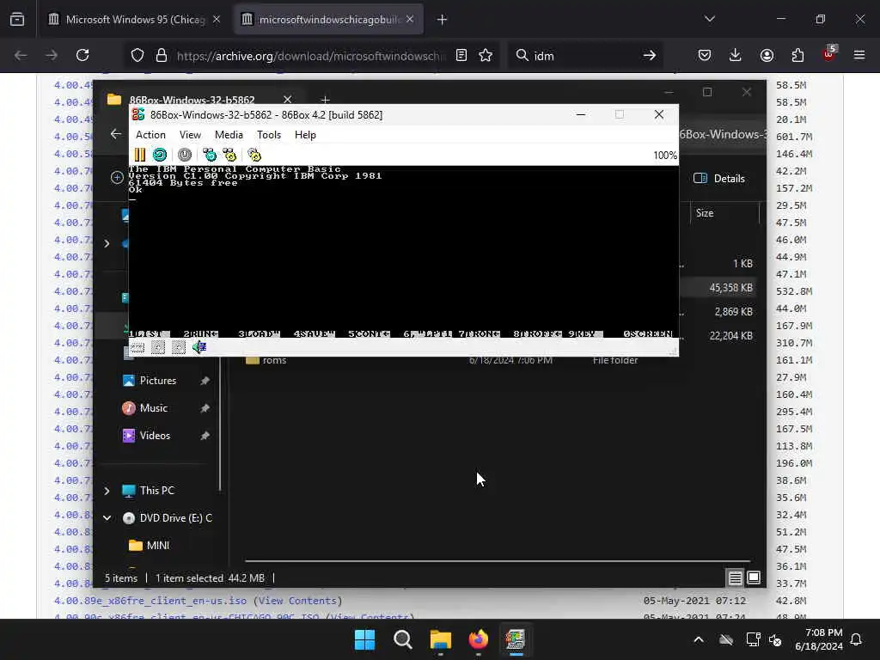The image size is (880, 660).
Task: Show site security info via padlock
Action: 162,55
